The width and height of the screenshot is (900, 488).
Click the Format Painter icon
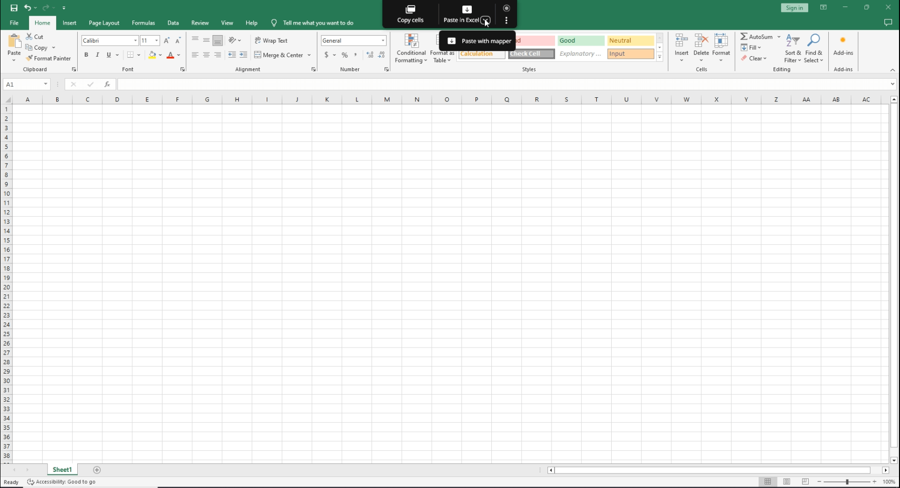30,58
